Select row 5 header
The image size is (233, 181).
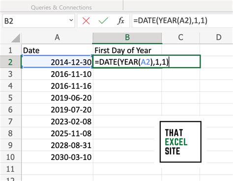[x=10, y=98]
